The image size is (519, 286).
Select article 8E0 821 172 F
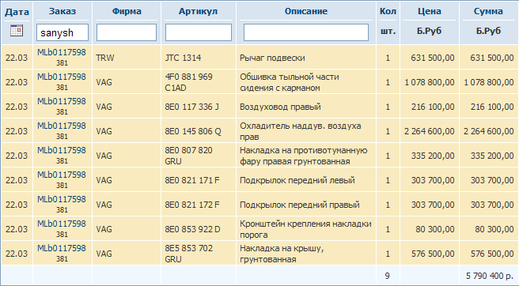(x=192, y=205)
